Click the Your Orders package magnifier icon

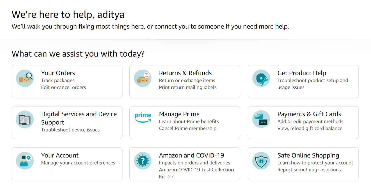pyautogui.click(x=25, y=78)
